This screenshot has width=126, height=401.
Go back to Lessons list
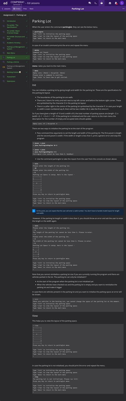[x=6, y=9]
